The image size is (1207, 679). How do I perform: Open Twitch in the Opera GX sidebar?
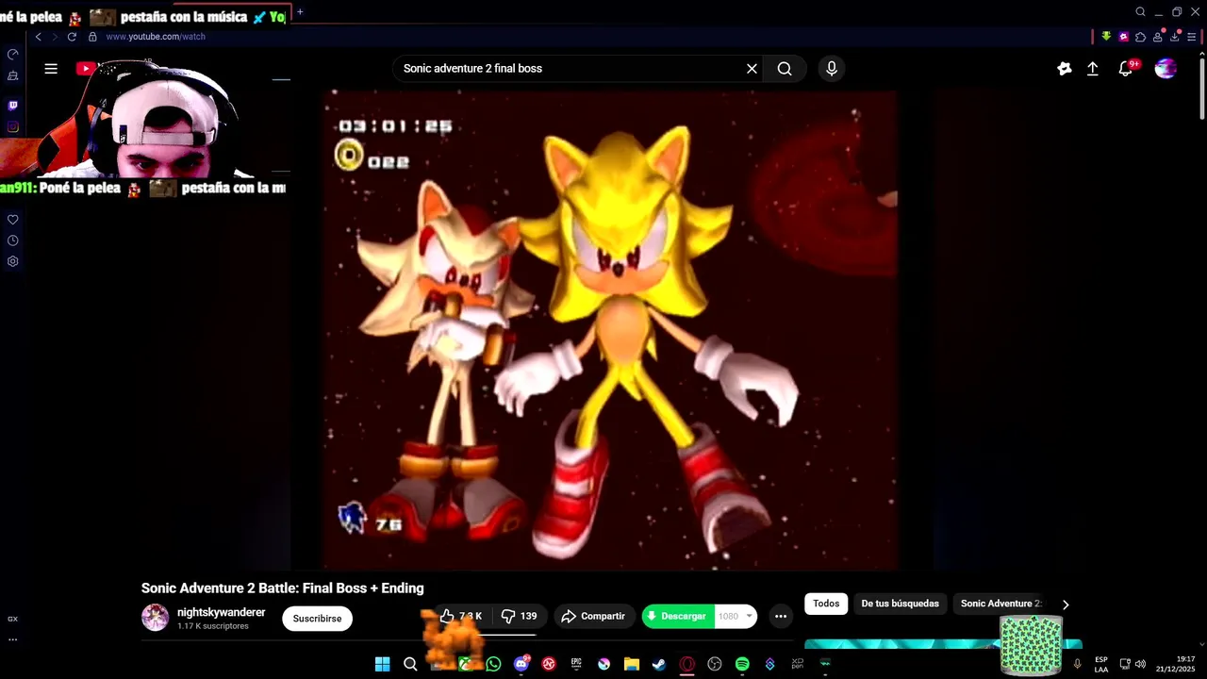[x=12, y=106]
